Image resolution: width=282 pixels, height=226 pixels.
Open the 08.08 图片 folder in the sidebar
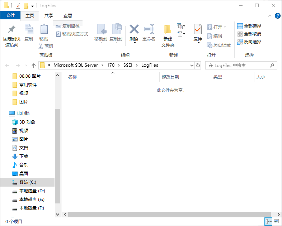(27, 76)
